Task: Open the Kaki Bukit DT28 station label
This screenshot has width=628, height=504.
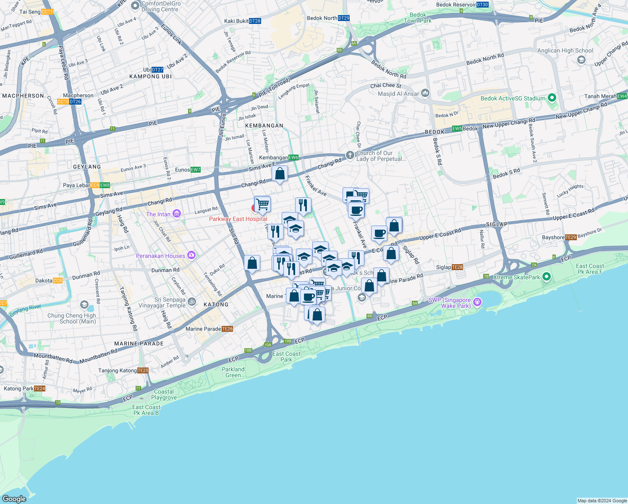Action: (x=243, y=21)
